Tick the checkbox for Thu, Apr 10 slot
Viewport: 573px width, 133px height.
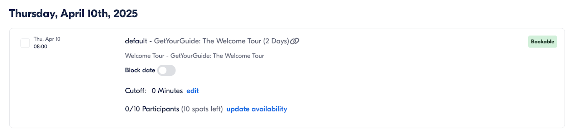(25, 43)
